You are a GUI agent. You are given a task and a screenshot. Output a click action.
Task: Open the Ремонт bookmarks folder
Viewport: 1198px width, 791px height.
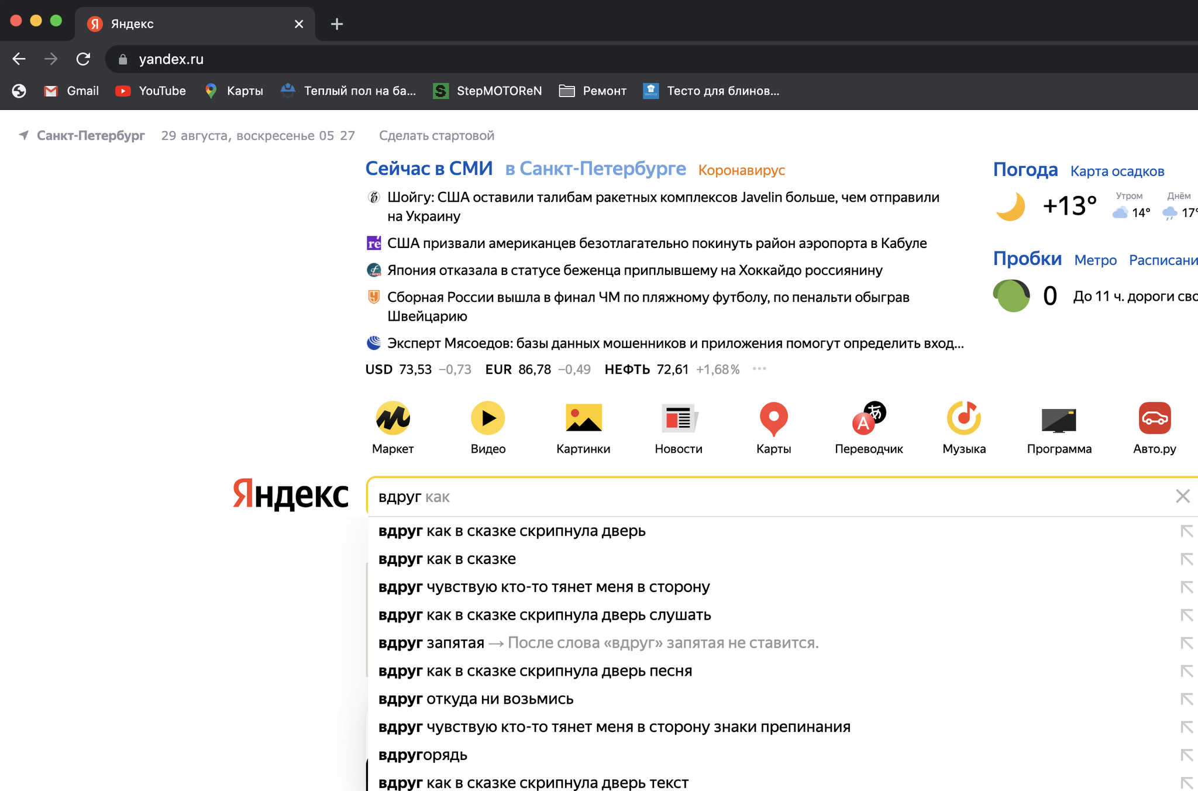[x=593, y=91]
